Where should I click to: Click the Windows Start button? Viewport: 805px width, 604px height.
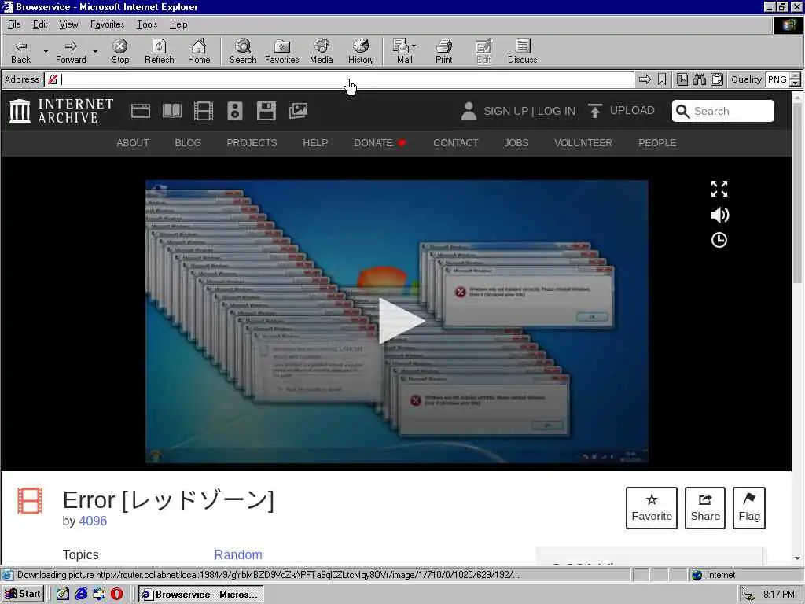click(23, 594)
